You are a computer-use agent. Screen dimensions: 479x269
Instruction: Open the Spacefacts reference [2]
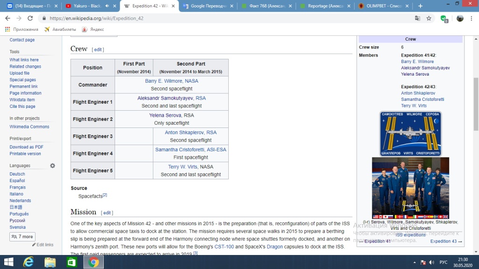pos(105,195)
